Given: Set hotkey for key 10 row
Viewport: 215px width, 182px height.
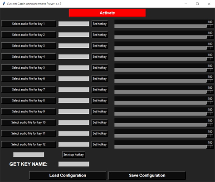Looking at the screenshot, I should tap(100, 122).
